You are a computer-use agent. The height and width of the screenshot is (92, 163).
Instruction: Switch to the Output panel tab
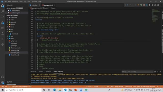pos(41,72)
